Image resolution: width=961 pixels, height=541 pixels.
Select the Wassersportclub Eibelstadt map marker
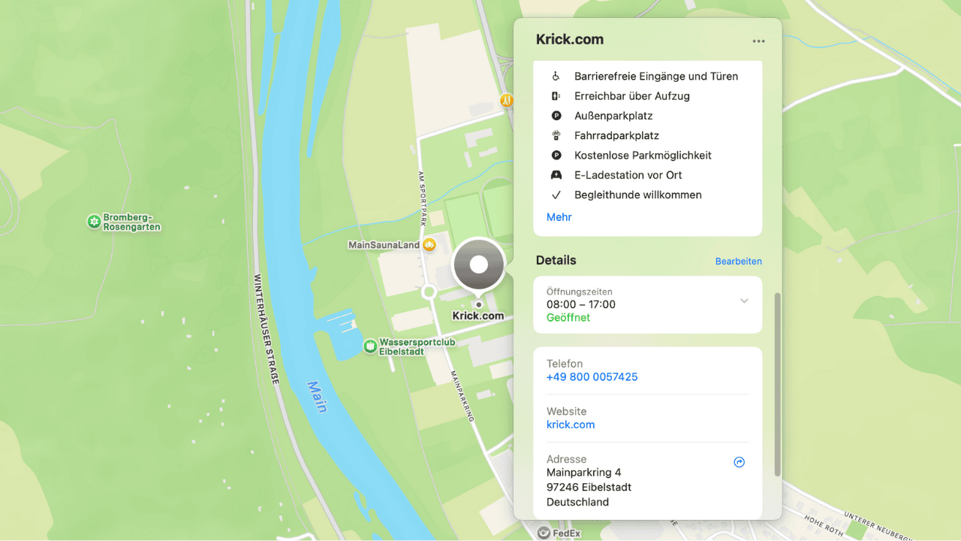(369, 346)
